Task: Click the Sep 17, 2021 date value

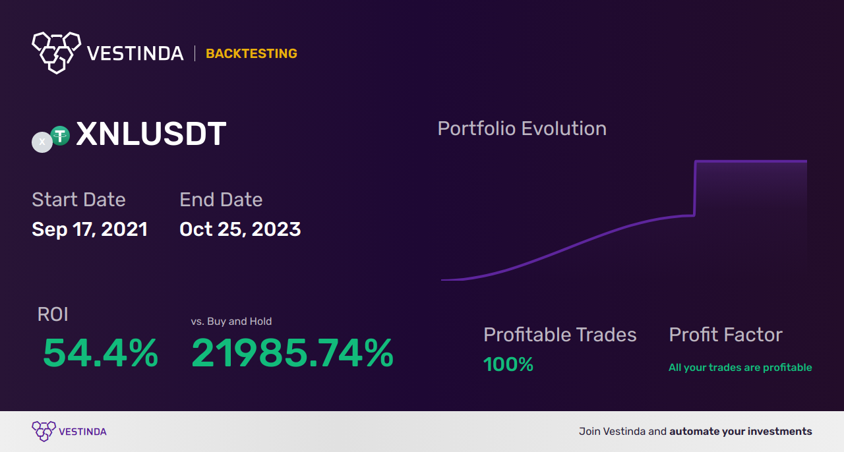Action: (x=90, y=229)
